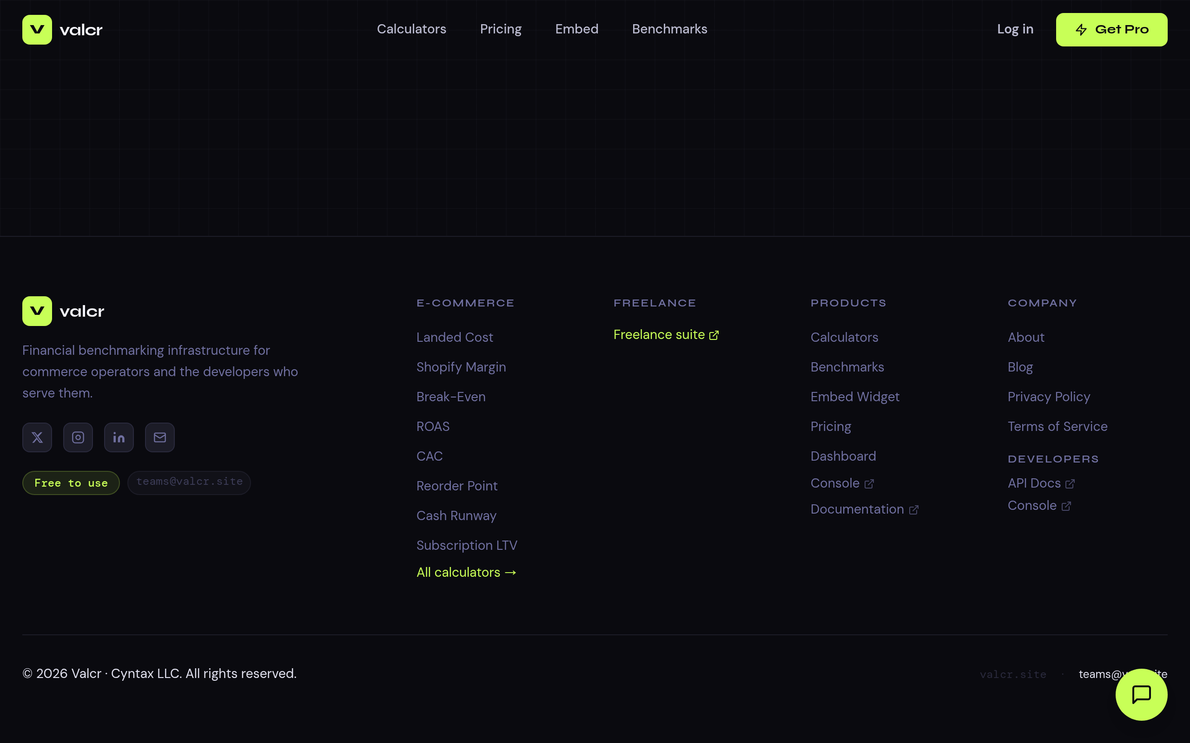
Task: Click the Valcr logo in the header
Action: tap(62, 29)
